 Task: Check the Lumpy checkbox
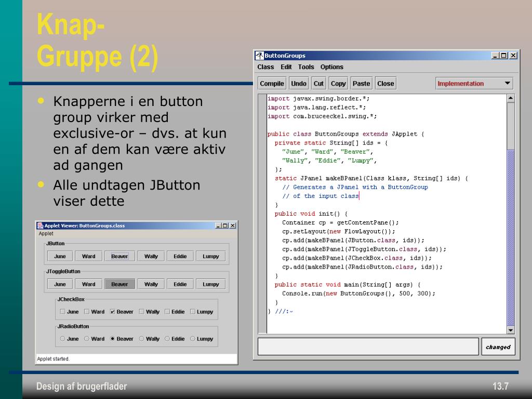click(202, 312)
